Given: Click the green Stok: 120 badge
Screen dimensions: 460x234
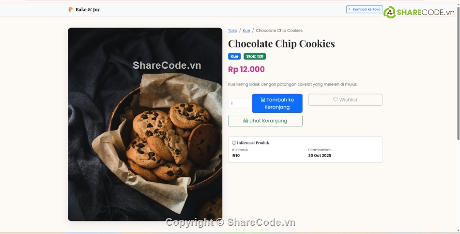Looking at the screenshot, I should point(255,56).
